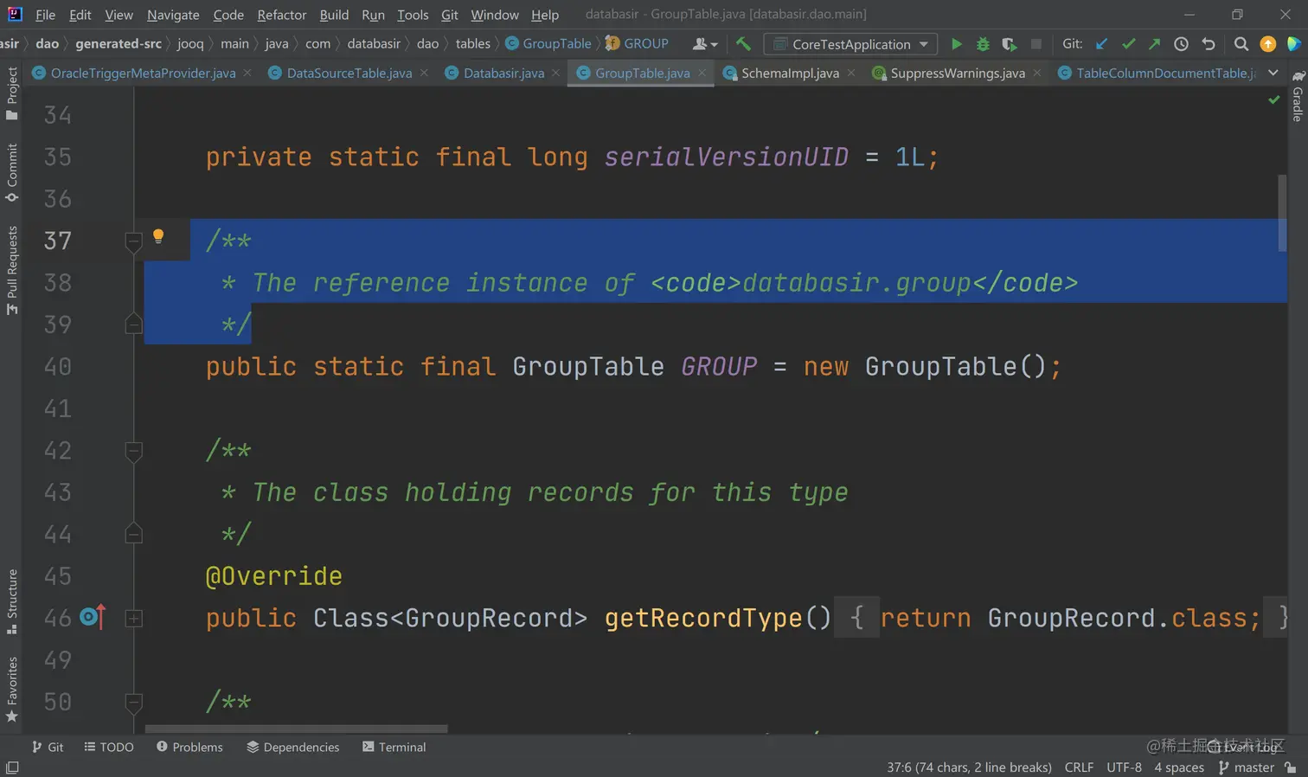Expand the folded getRecordType method on line 46
The image size is (1308, 777).
click(x=133, y=618)
